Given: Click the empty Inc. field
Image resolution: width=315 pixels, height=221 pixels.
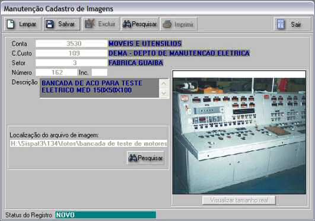Looking at the screenshot, I should [x=100, y=72].
